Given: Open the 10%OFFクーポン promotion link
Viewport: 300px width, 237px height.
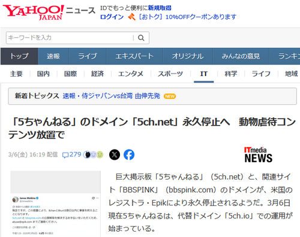Looking at the screenshot, I should (187, 17).
